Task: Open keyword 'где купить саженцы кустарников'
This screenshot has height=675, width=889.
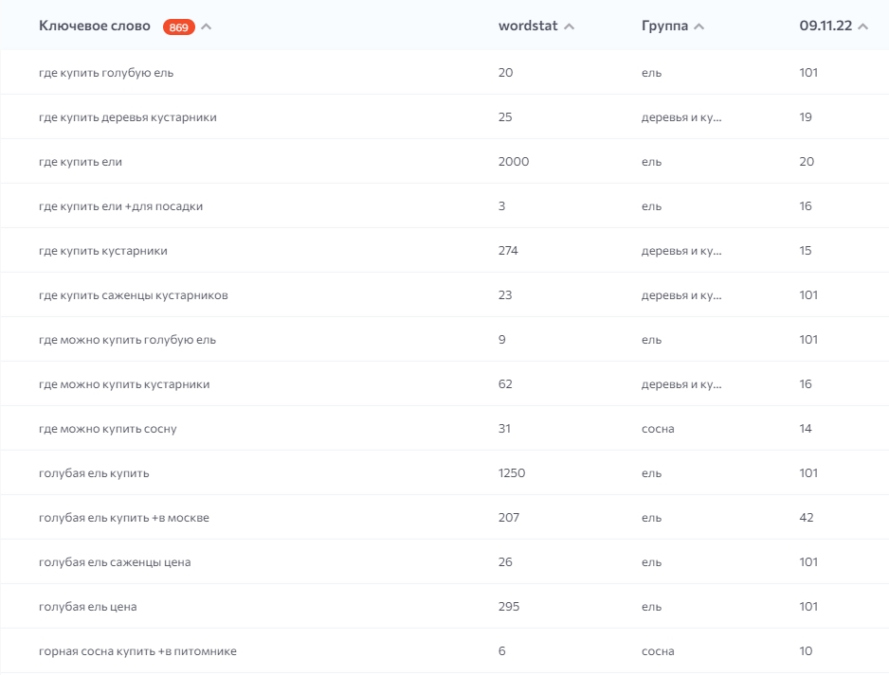Action: pyautogui.click(x=133, y=295)
